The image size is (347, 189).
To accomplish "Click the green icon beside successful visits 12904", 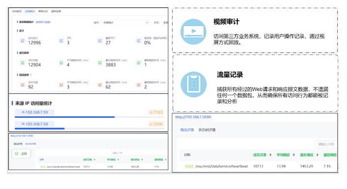I will coord(23,63).
